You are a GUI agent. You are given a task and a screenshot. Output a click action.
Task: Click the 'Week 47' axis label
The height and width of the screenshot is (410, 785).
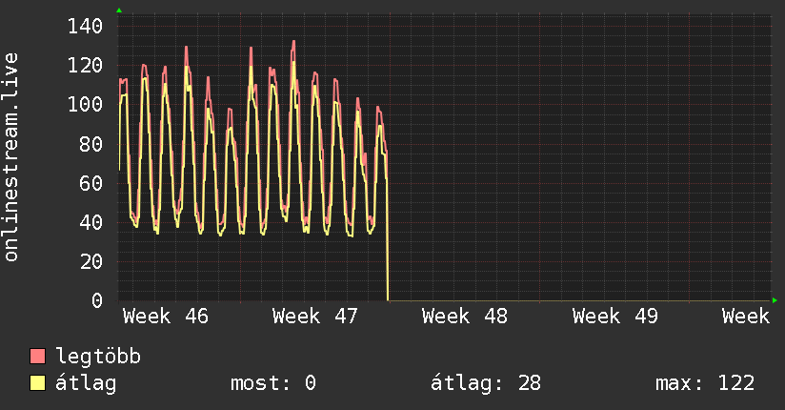click(315, 317)
